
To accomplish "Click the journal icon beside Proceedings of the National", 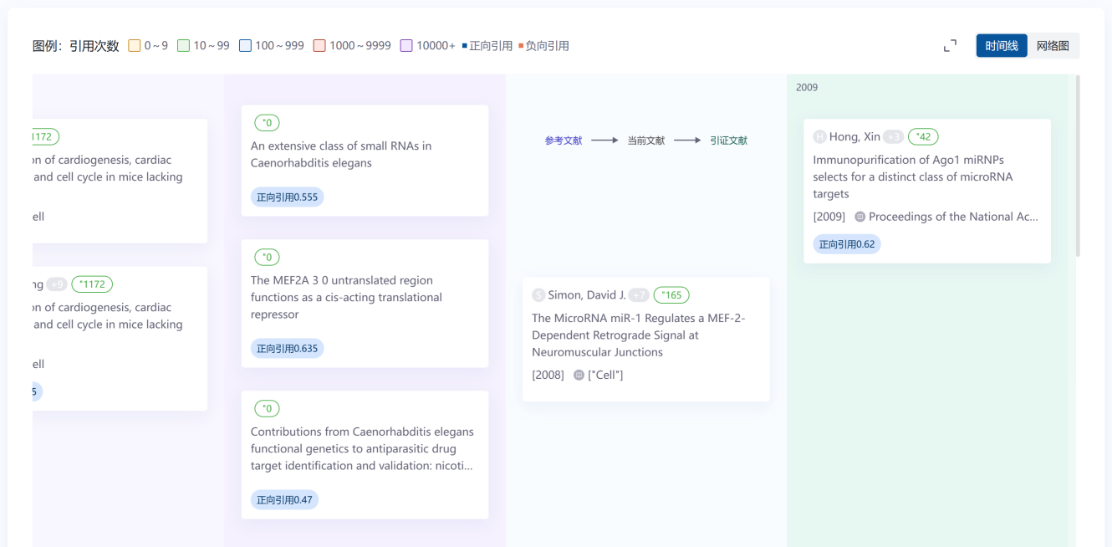I will (860, 217).
